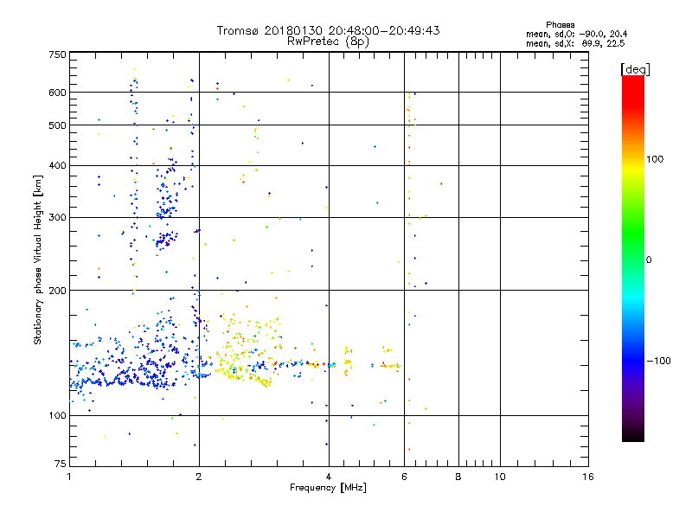Click the y-axis label 'Stationary phase Virtual Height [km]'
This screenshot has height=519, width=692.
pos(37,259)
